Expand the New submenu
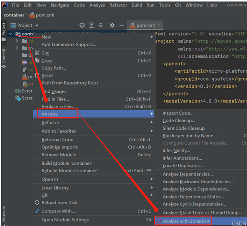247x226 pixels. [x=94, y=37]
